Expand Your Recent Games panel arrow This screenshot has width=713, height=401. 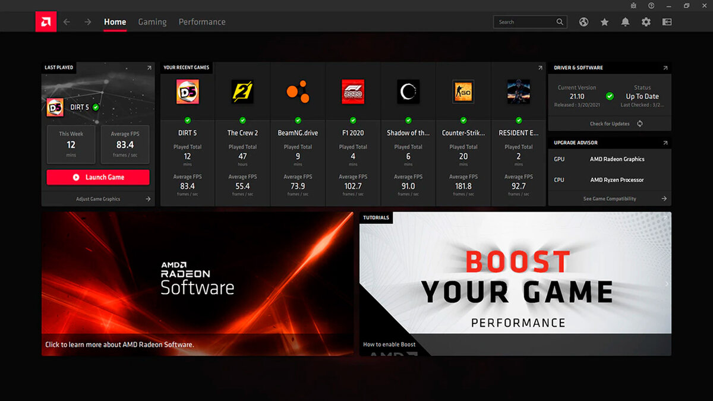[540, 68]
